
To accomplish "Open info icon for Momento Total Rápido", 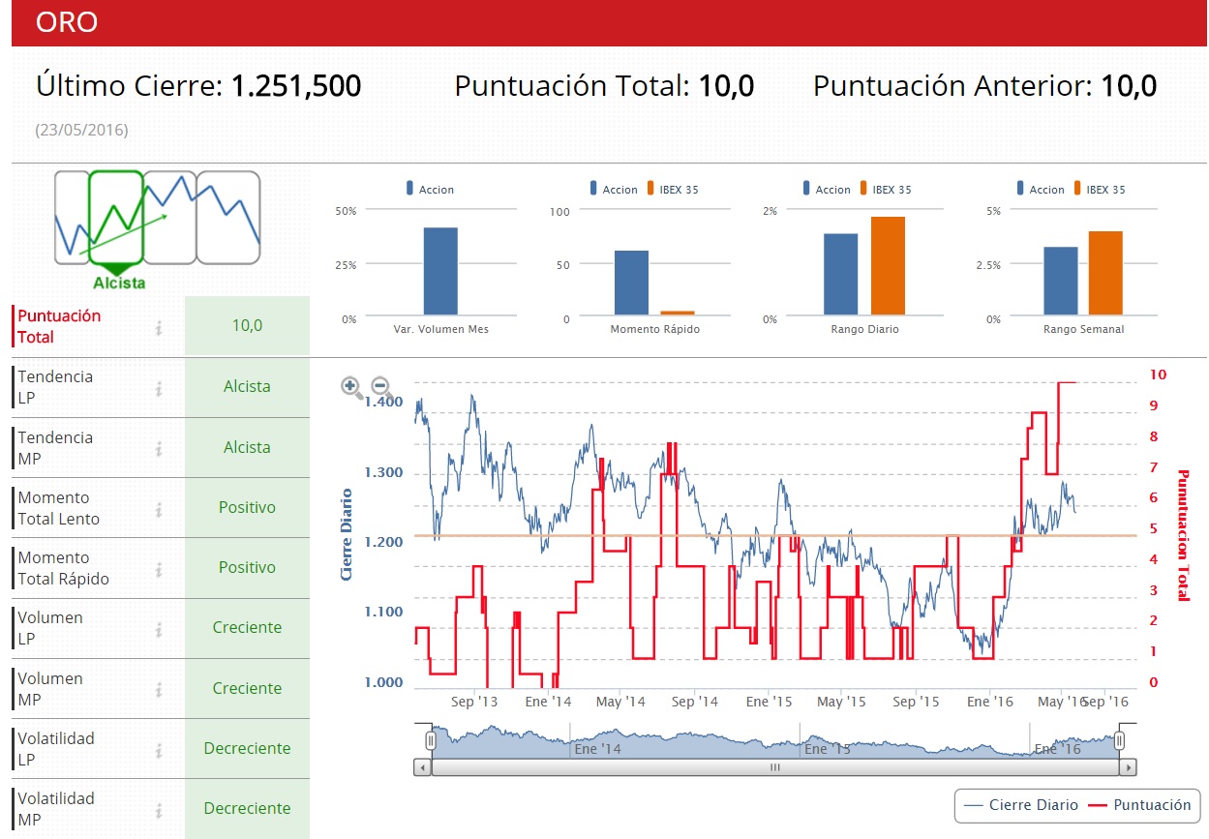I will tap(158, 569).
